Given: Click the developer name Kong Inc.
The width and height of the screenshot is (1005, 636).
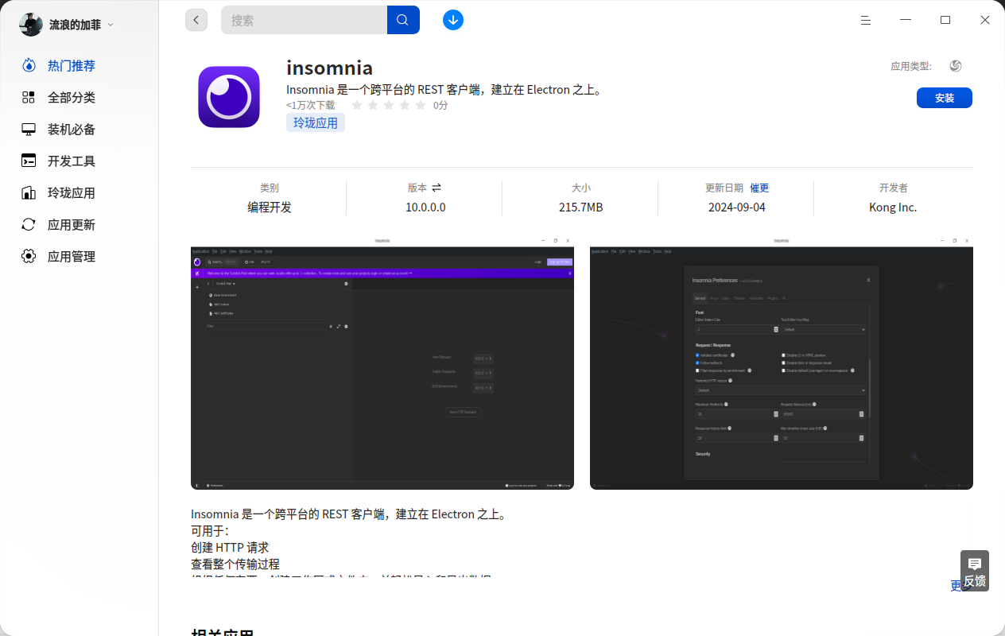Looking at the screenshot, I should [x=893, y=207].
